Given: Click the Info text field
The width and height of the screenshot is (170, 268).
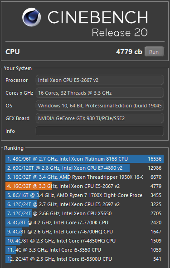Looking at the screenshot, I should coord(100,131).
